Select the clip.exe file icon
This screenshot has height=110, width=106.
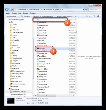pos(38,41)
